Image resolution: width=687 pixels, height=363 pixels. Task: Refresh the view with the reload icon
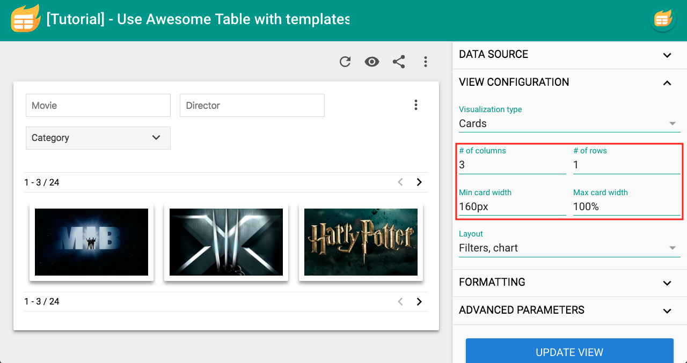[x=345, y=62]
